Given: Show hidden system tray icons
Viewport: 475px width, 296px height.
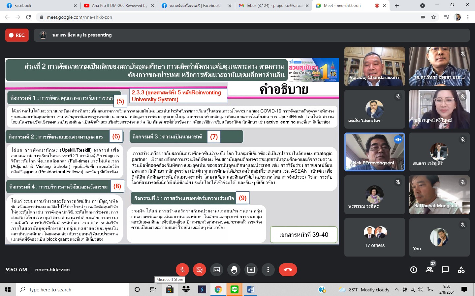Looking at the screenshot, I should (x=397, y=289).
